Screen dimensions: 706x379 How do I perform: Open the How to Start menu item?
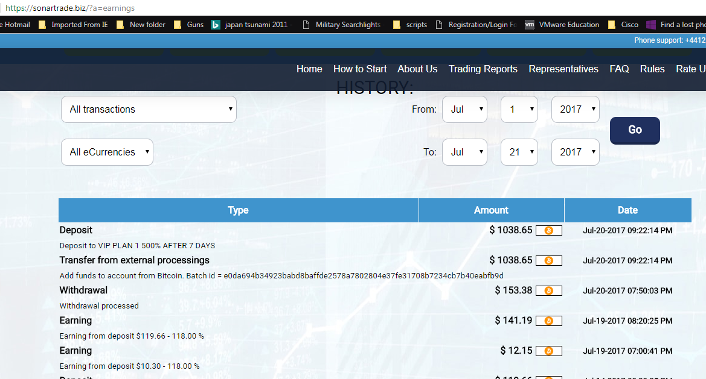coord(360,69)
